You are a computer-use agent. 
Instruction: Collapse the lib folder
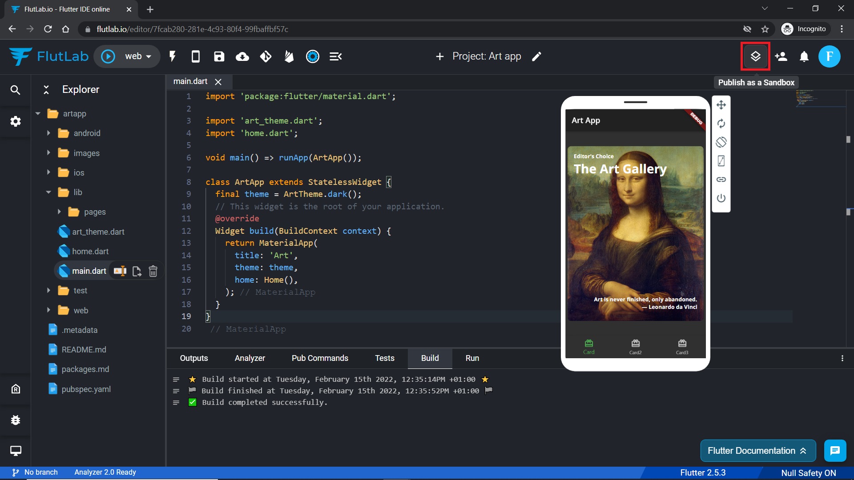coord(48,192)
